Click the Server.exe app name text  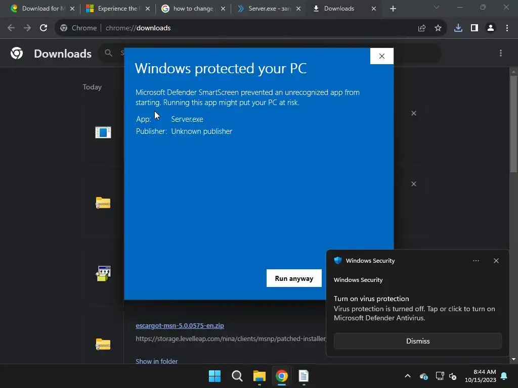point(187,119)
